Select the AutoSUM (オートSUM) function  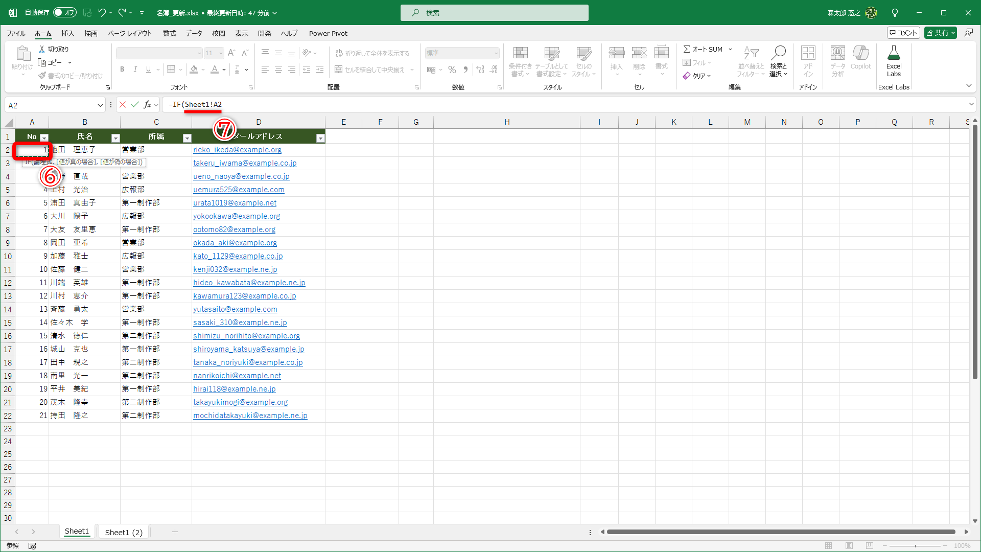704,49
